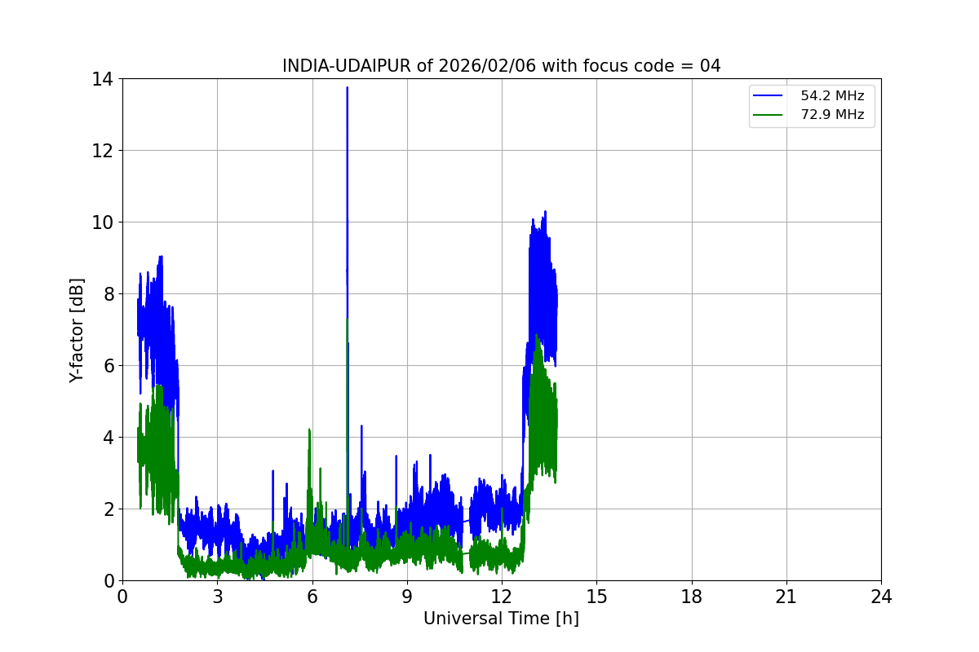
Task: Click y-axis tick label '12'
Action: (103, 151)
